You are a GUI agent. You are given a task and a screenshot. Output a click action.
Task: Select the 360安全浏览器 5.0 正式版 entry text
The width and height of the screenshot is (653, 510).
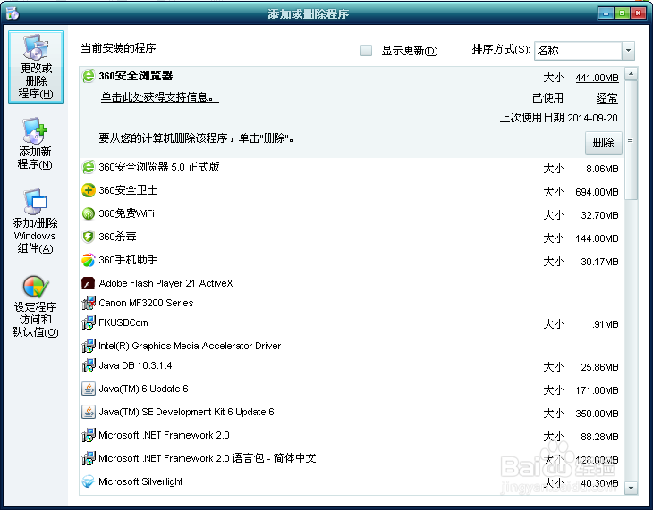(x=159, y=167)
